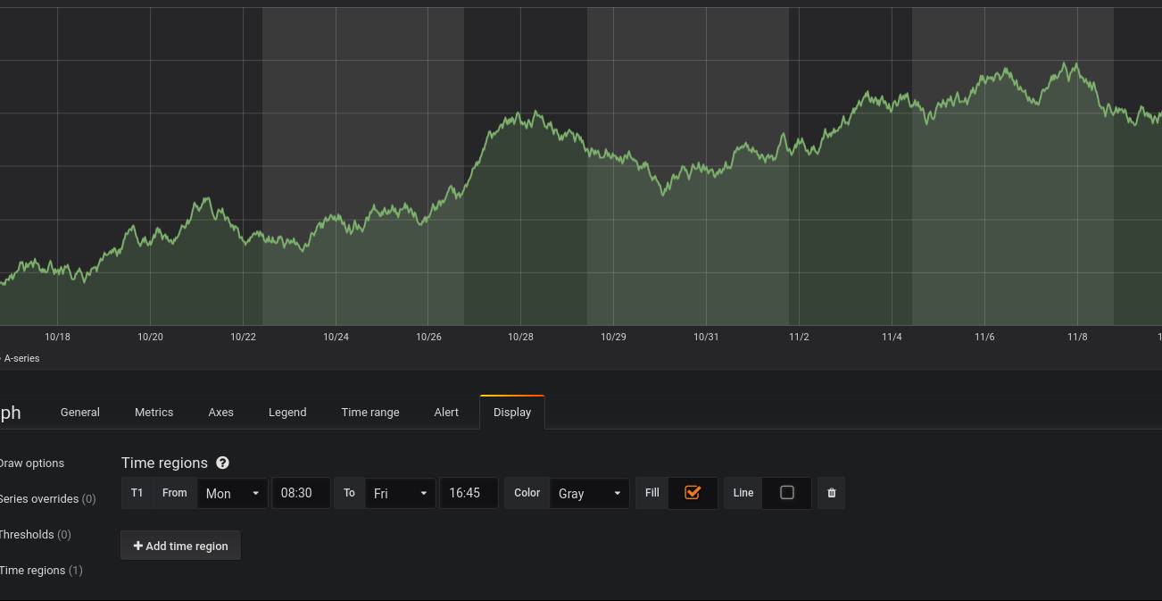Viewport: 1162px width, 601px height.
Task: Select the Time range tab
Action: [x=370, y=413]
